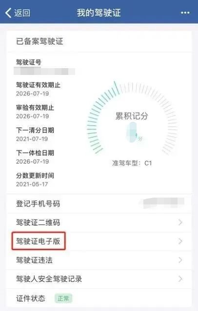Tap the blurred 驾驶证号 number

pyautogui.click(x=44, y=71)
